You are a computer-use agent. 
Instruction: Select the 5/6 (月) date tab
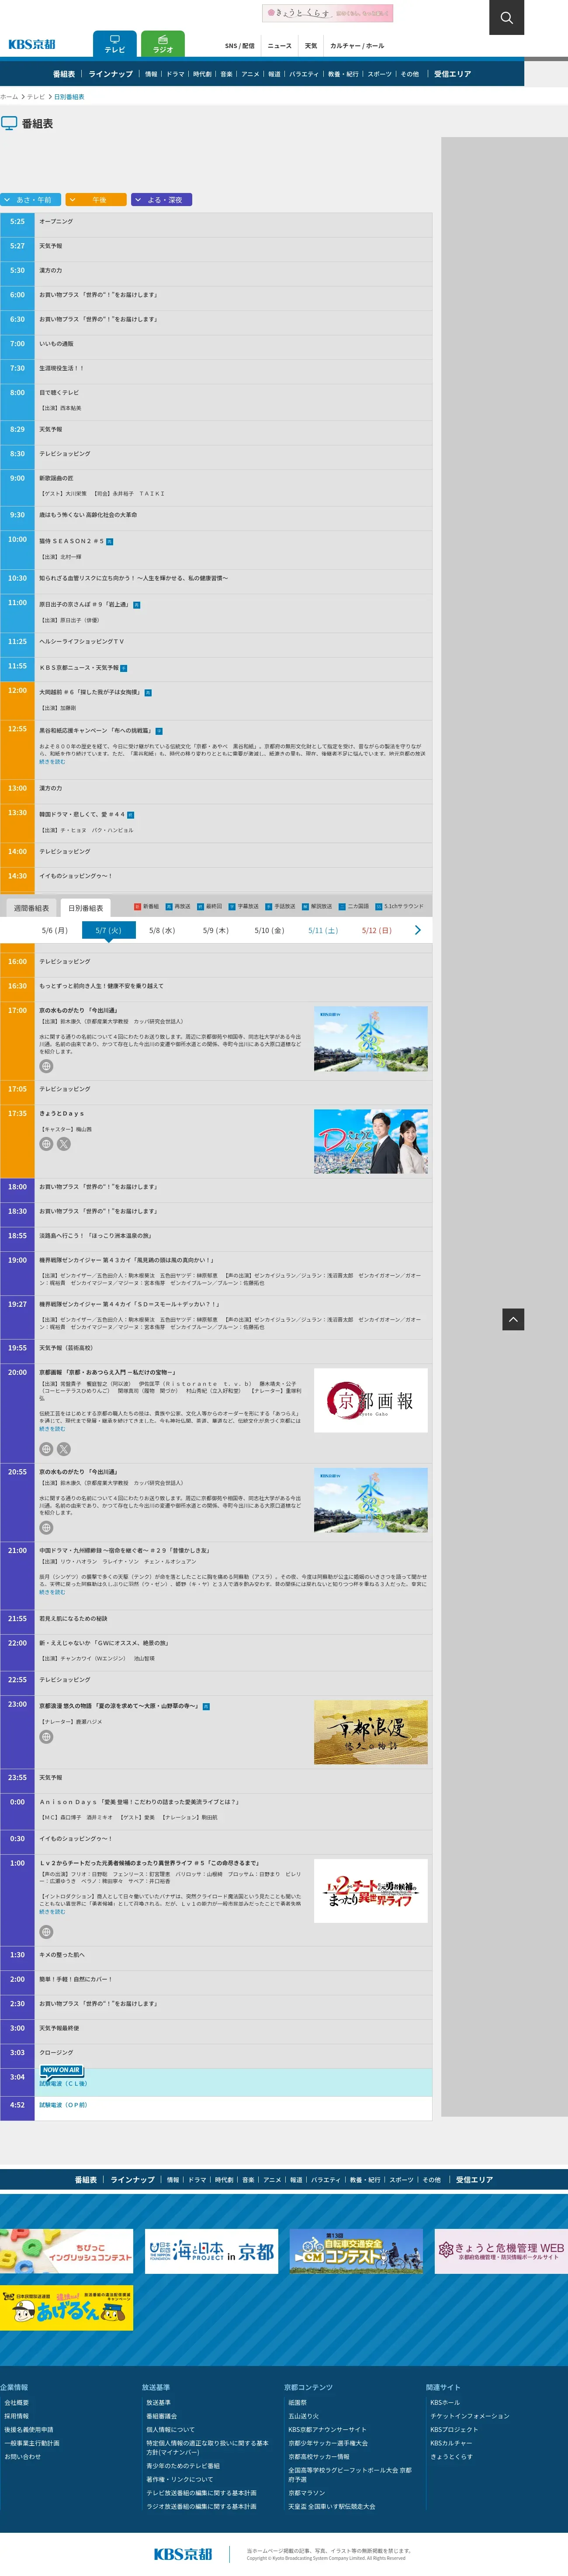[x=54, y=930]
